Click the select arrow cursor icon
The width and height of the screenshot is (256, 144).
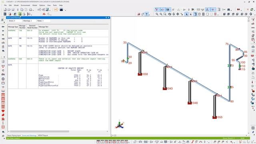point(187,14)
